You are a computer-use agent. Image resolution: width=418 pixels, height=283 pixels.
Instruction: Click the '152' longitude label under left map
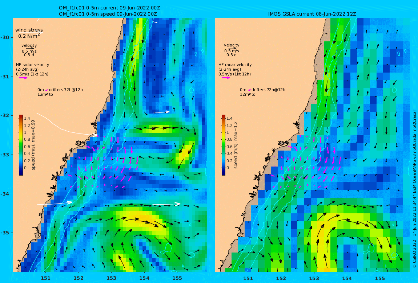pyautogui.click(x=79, y=278)
